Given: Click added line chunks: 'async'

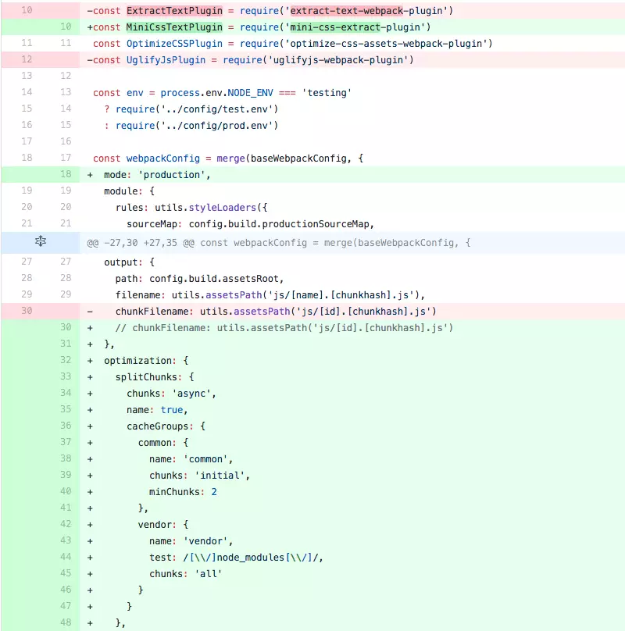Looking at the screenshot, I should pos(152,394).
